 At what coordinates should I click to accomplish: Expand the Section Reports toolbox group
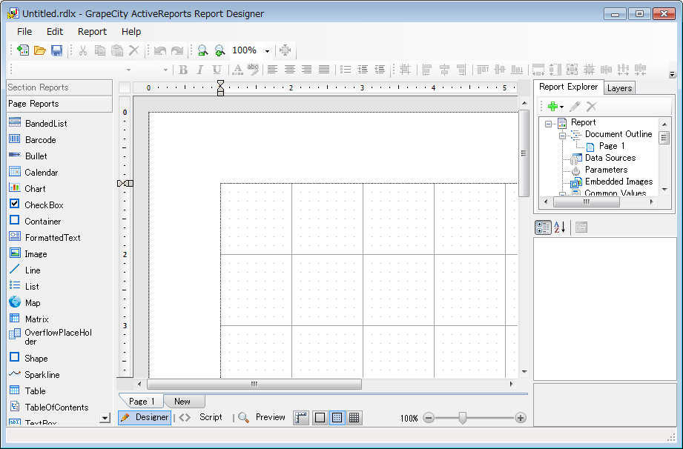pyautogui.click(x=59, y=87)
